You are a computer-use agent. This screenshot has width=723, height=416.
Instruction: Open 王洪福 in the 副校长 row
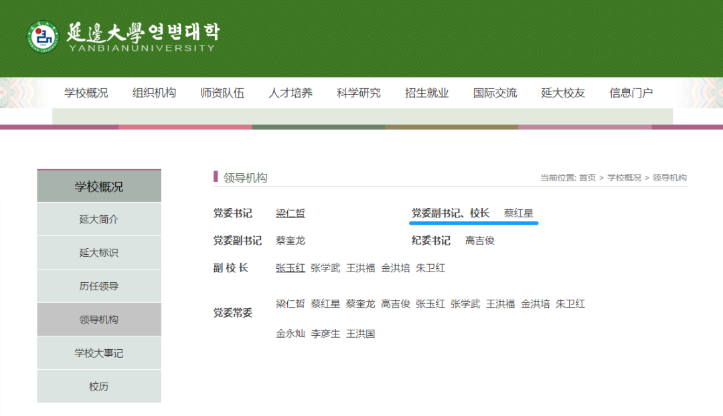[x=361, y=268]
